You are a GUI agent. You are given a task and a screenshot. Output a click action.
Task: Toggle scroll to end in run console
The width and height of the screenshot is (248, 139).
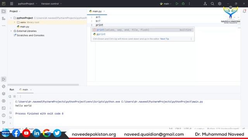point(10,117)
